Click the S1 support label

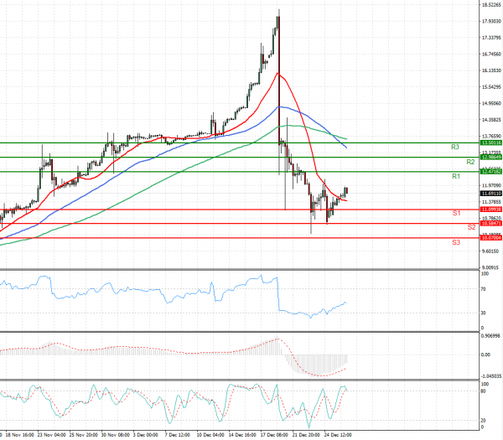click(456, 213)
